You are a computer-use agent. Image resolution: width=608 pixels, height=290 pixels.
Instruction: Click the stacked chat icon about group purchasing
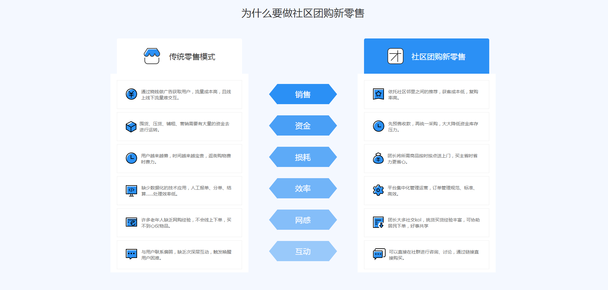coord(378,253)
